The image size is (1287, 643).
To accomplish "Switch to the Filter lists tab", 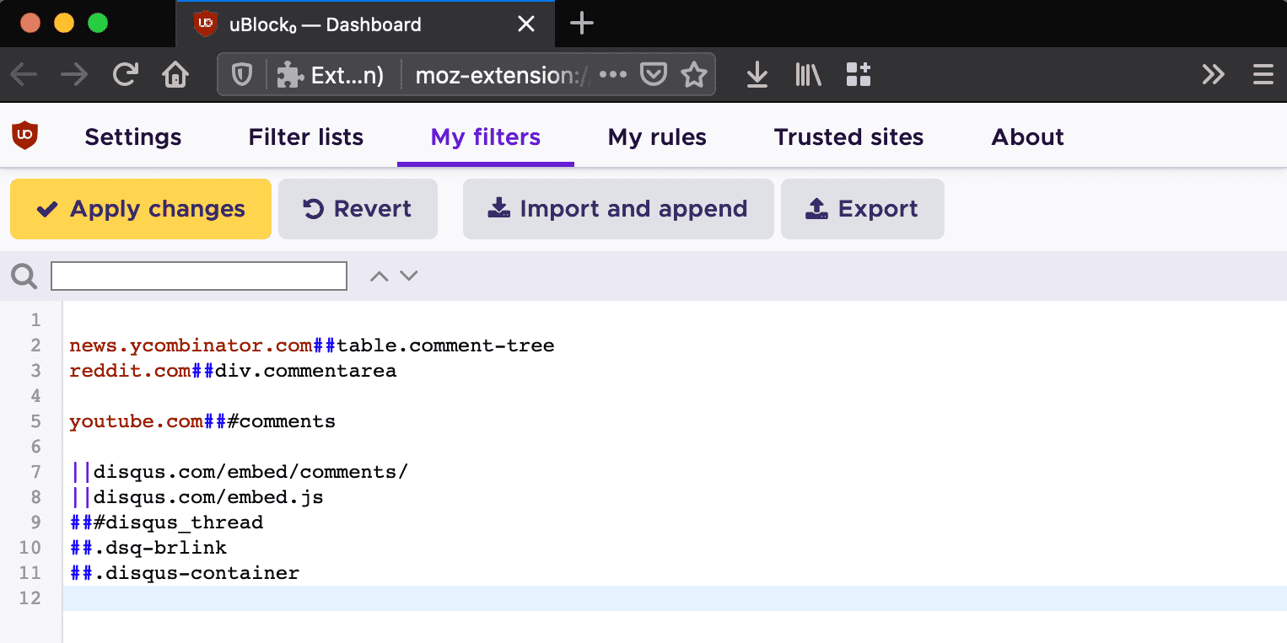I will click(305, 137).
